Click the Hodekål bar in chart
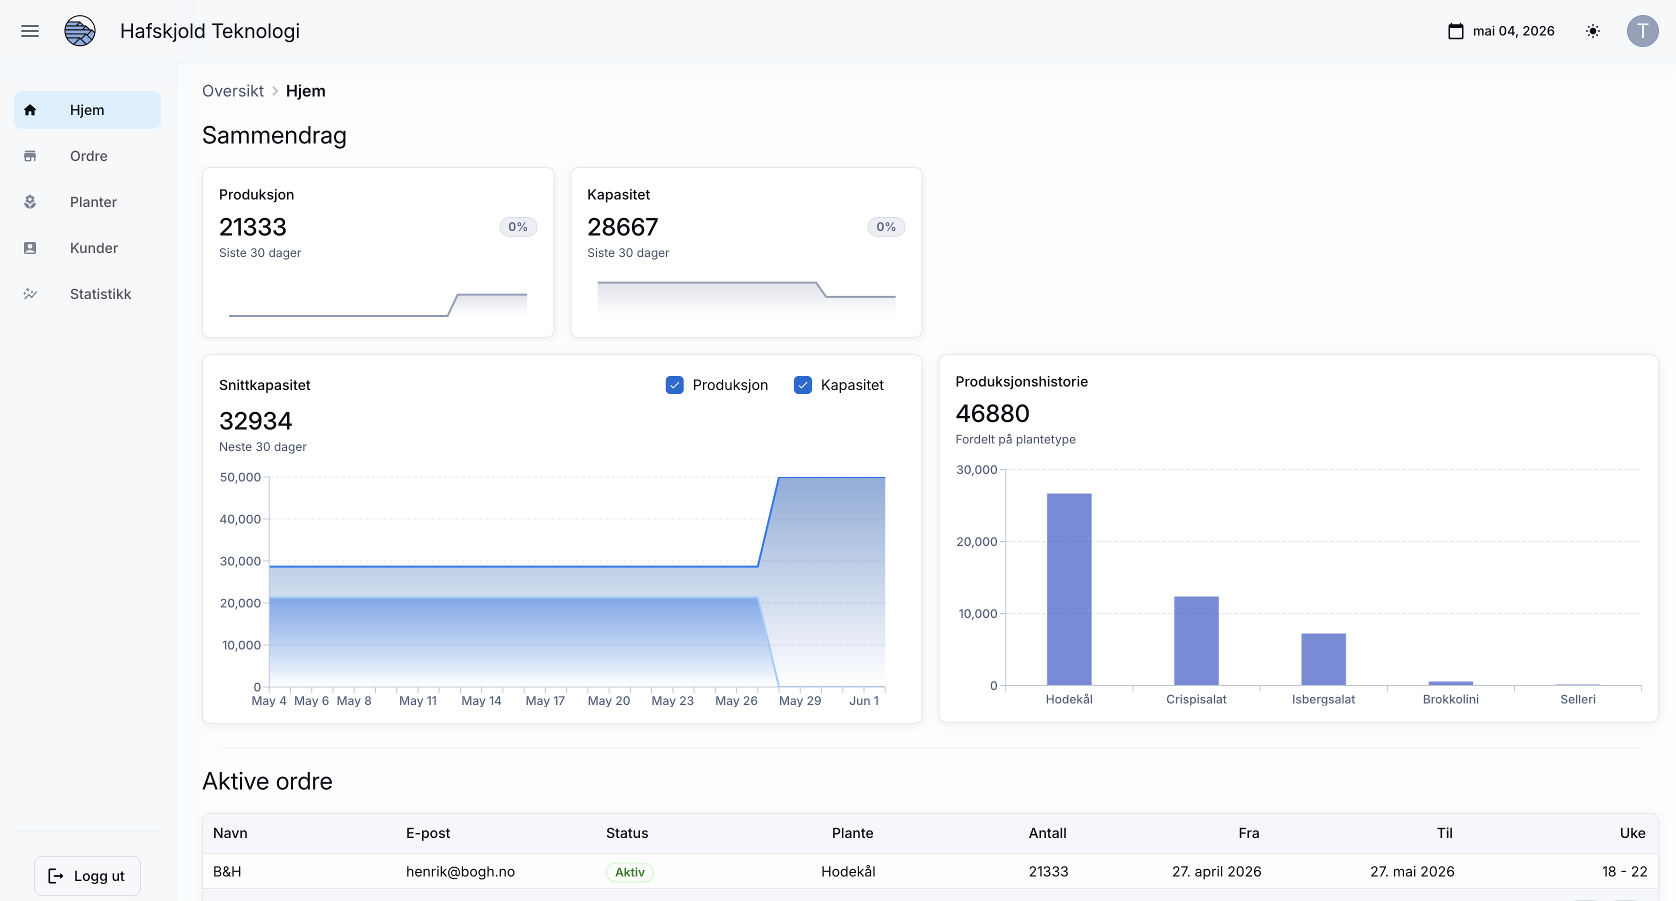Viewport: 1676px width, 901px height. 1069,589
